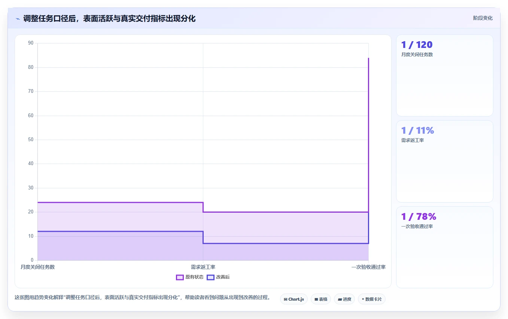Open the 一次验收通过率 data card
508x319 pixels.
tap(445, 247)
